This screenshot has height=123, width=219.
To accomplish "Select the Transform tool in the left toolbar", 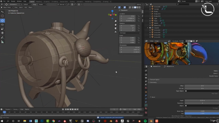I will (2, 33).
